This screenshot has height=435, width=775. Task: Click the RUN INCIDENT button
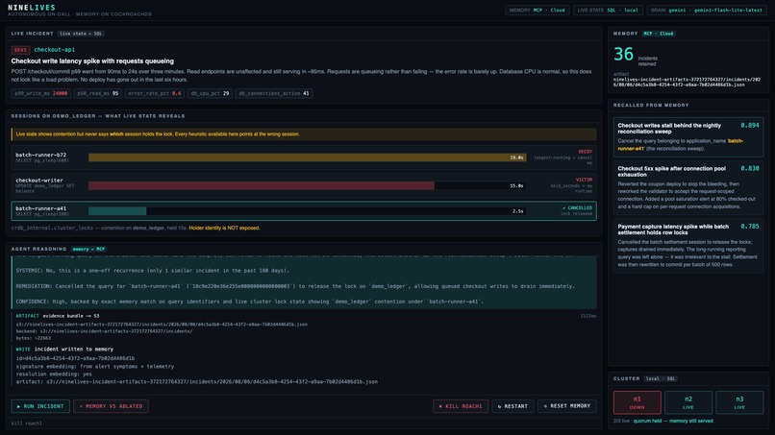coord(40,406)
